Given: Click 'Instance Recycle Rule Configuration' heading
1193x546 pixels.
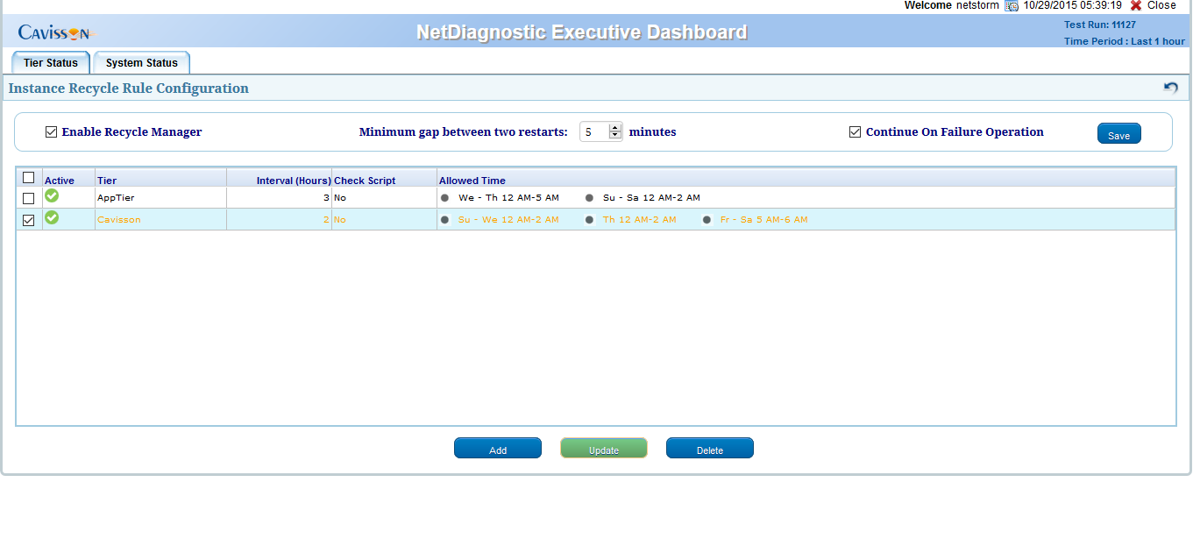Looking at the screenshot, I should click(x=129, y=89).
